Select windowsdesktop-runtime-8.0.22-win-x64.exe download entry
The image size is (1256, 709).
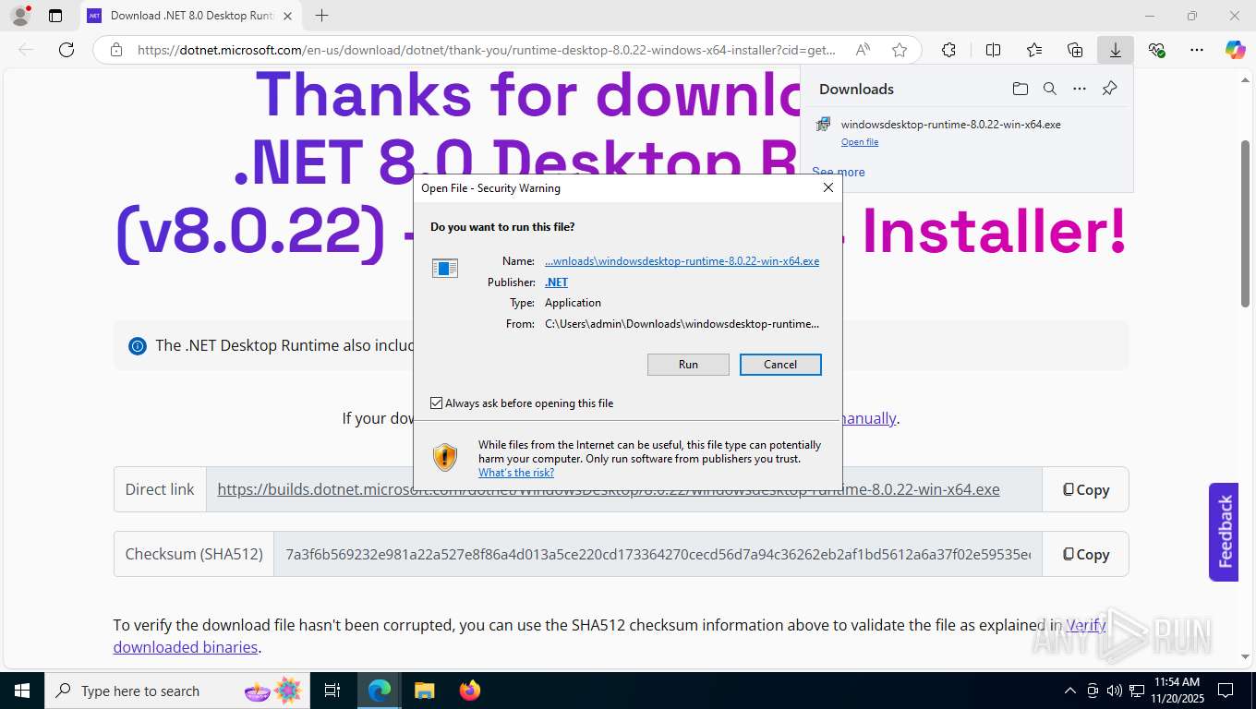pos(967,131)
